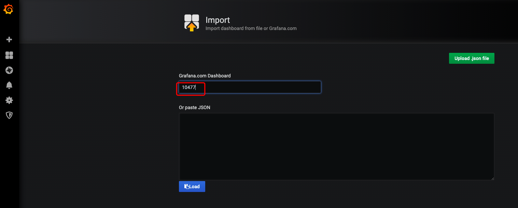Open Configuration gear icon in sidebar

(x=9, y=100)
